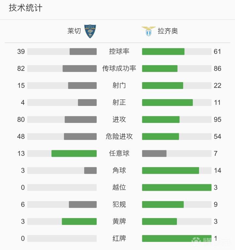Click Lecce's gray possession bar
235x250 pixels.
(x=83, y=51)
